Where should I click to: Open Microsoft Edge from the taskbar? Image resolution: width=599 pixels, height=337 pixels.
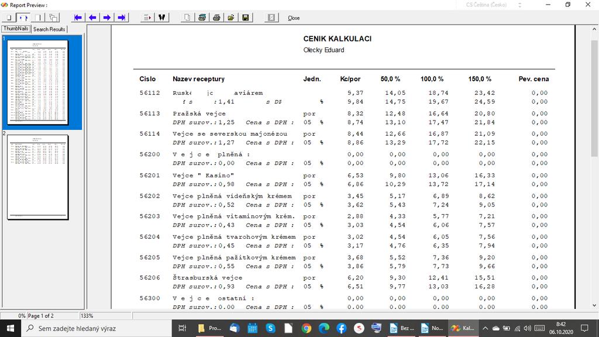click(324, 328)
